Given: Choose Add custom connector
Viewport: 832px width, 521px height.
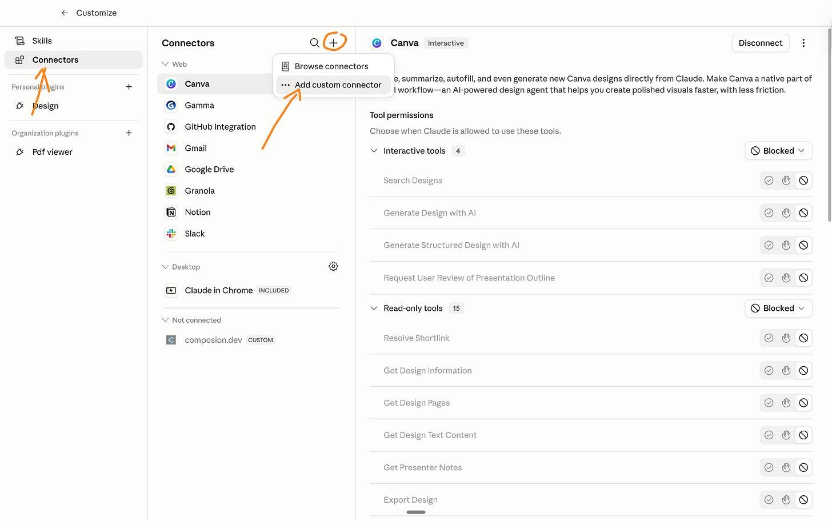Looking at the screenshot, I should (333, 85).
